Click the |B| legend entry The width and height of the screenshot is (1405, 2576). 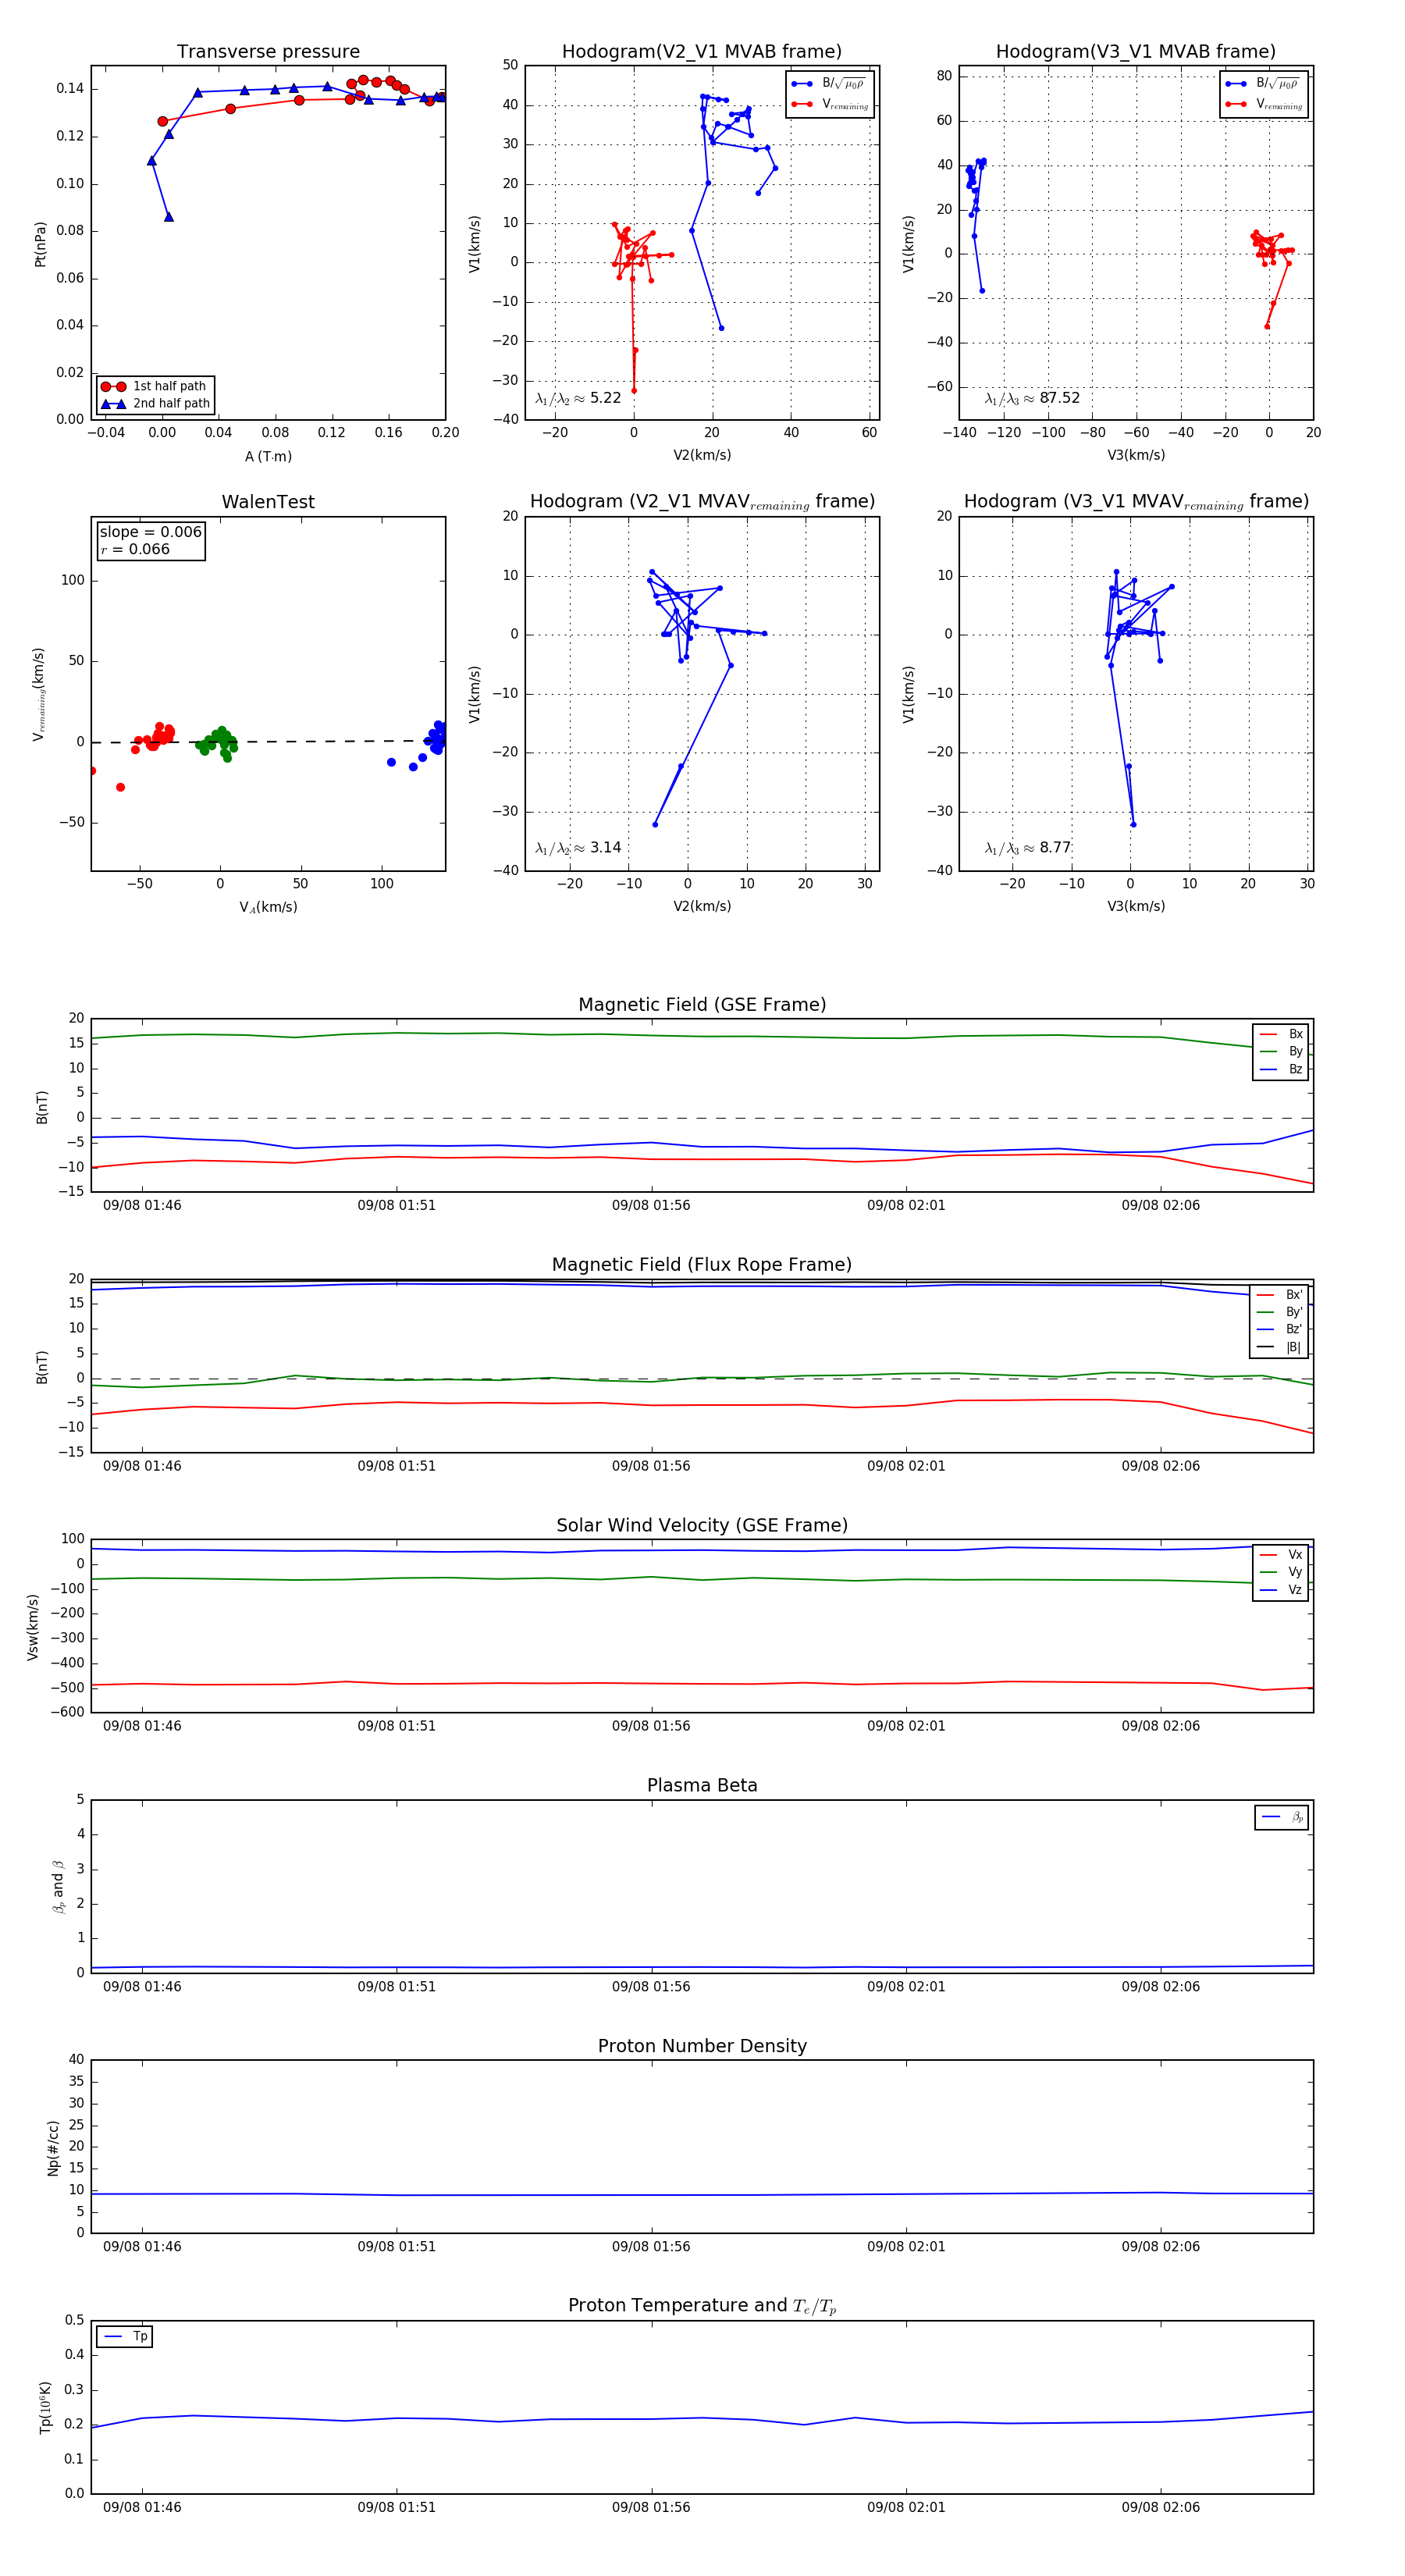1281,1347
